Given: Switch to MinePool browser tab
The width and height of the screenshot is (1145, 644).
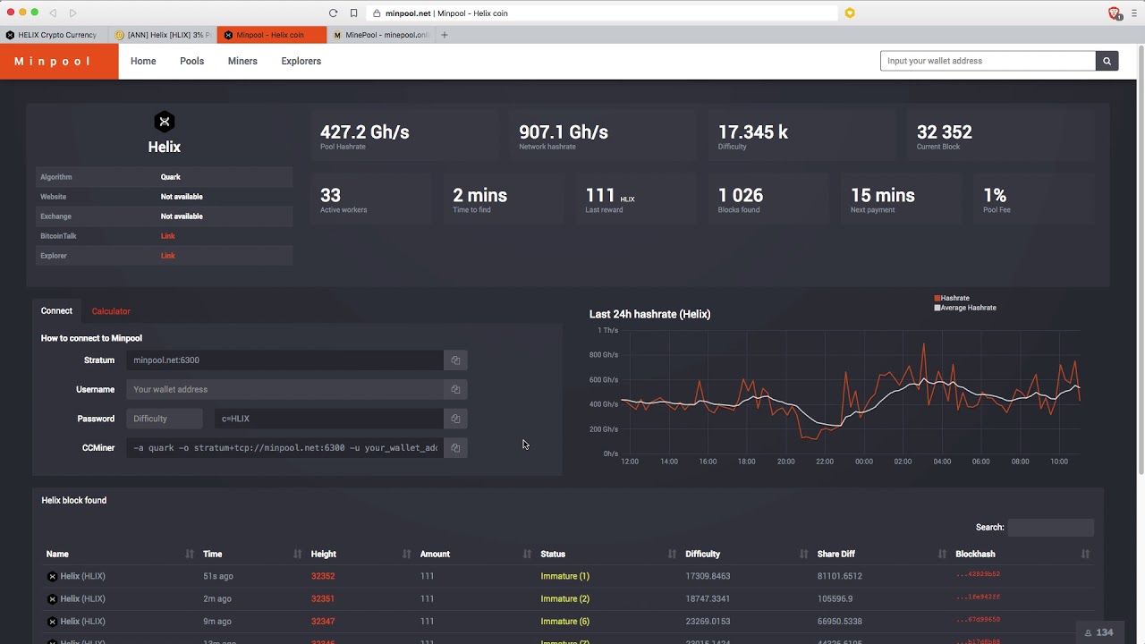Looking at the screenshot, I should pyautogui.click(x=382, y=35).
